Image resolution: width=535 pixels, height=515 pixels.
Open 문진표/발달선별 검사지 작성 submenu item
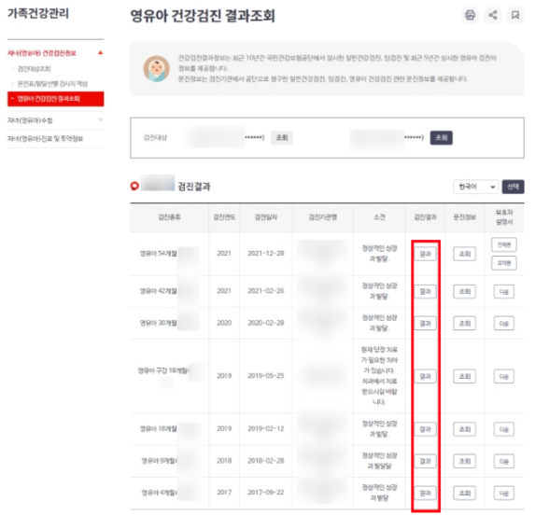pos(52,84)
